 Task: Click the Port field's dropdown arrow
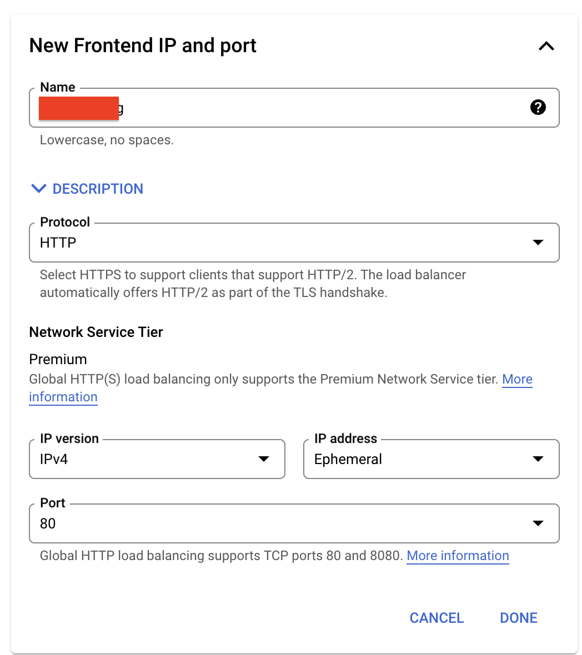[x=538, y=523]
